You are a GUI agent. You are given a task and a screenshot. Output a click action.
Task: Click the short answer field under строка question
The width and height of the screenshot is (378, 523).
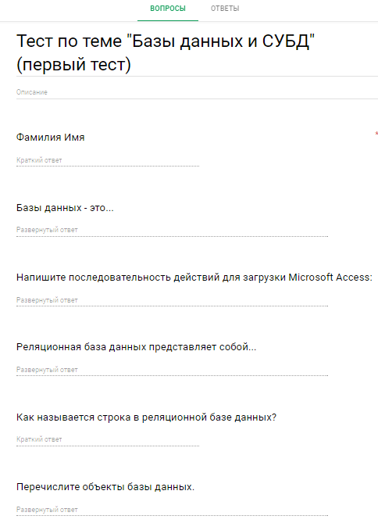(x=108, y=439)
